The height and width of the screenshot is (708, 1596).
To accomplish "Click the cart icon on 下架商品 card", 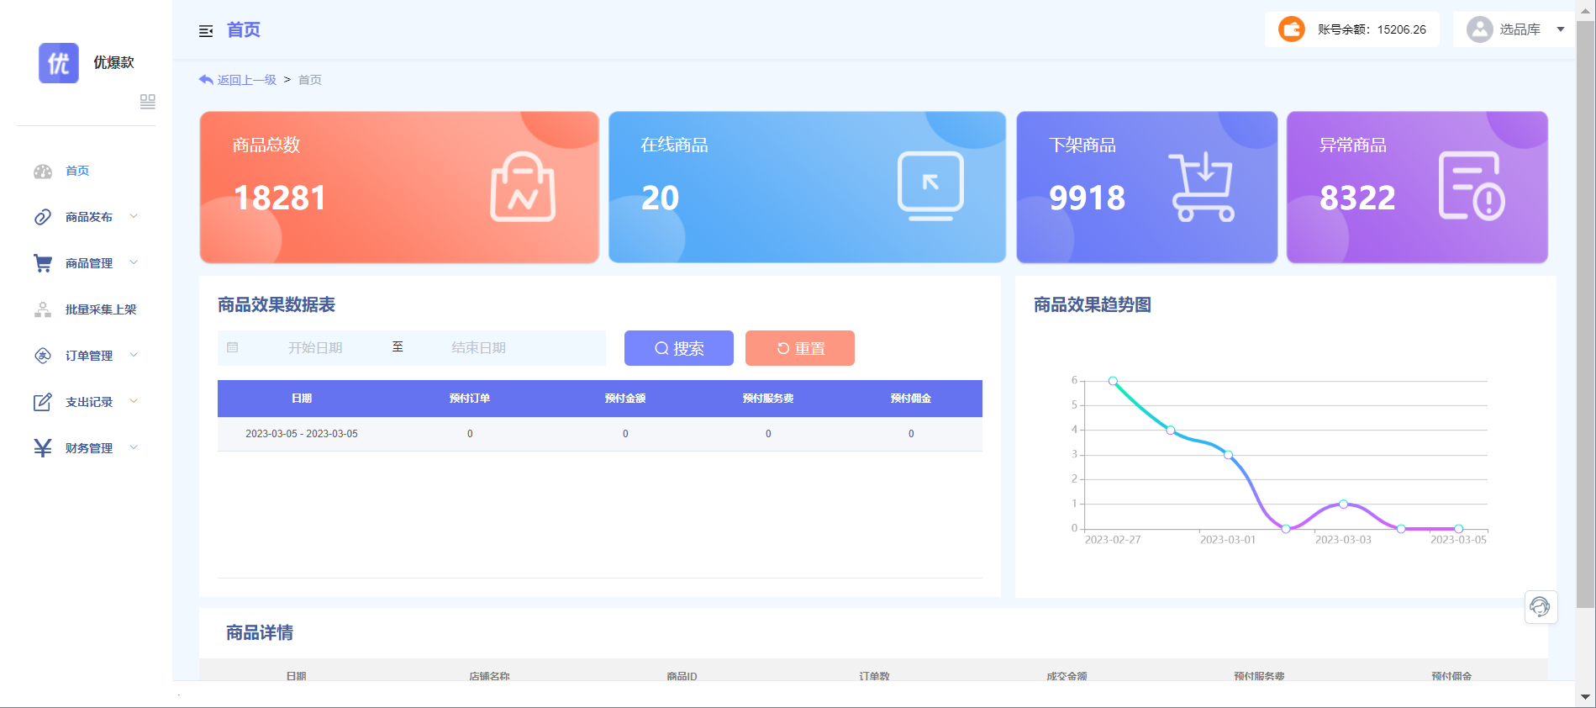I will (x=1202, y=187).
